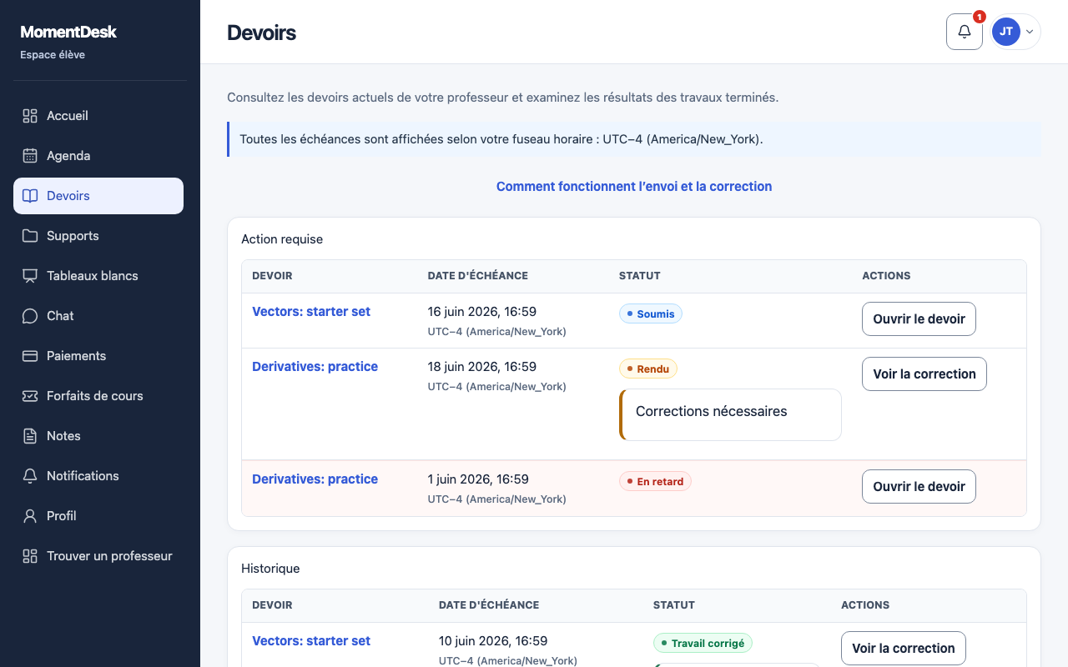Open the devoir for Vectors due 16 juin
The width and height of the screenshot is (1068, 667).
[919, 319]
